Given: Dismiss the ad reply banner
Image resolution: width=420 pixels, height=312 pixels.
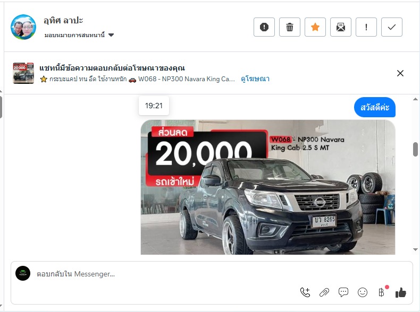Looking at the screenshot, I should pyautogui.click(x=400, y=73).
